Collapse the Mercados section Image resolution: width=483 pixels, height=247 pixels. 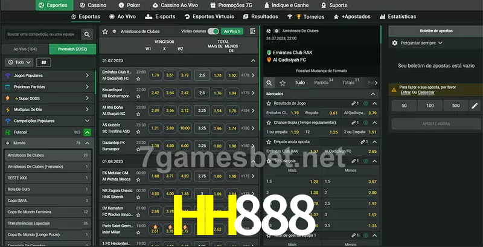click(374, 94)
